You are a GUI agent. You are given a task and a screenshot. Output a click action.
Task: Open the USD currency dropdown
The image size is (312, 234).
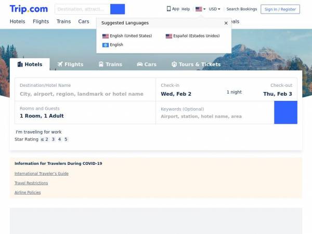pyautogui.click(x=214, y=9)
